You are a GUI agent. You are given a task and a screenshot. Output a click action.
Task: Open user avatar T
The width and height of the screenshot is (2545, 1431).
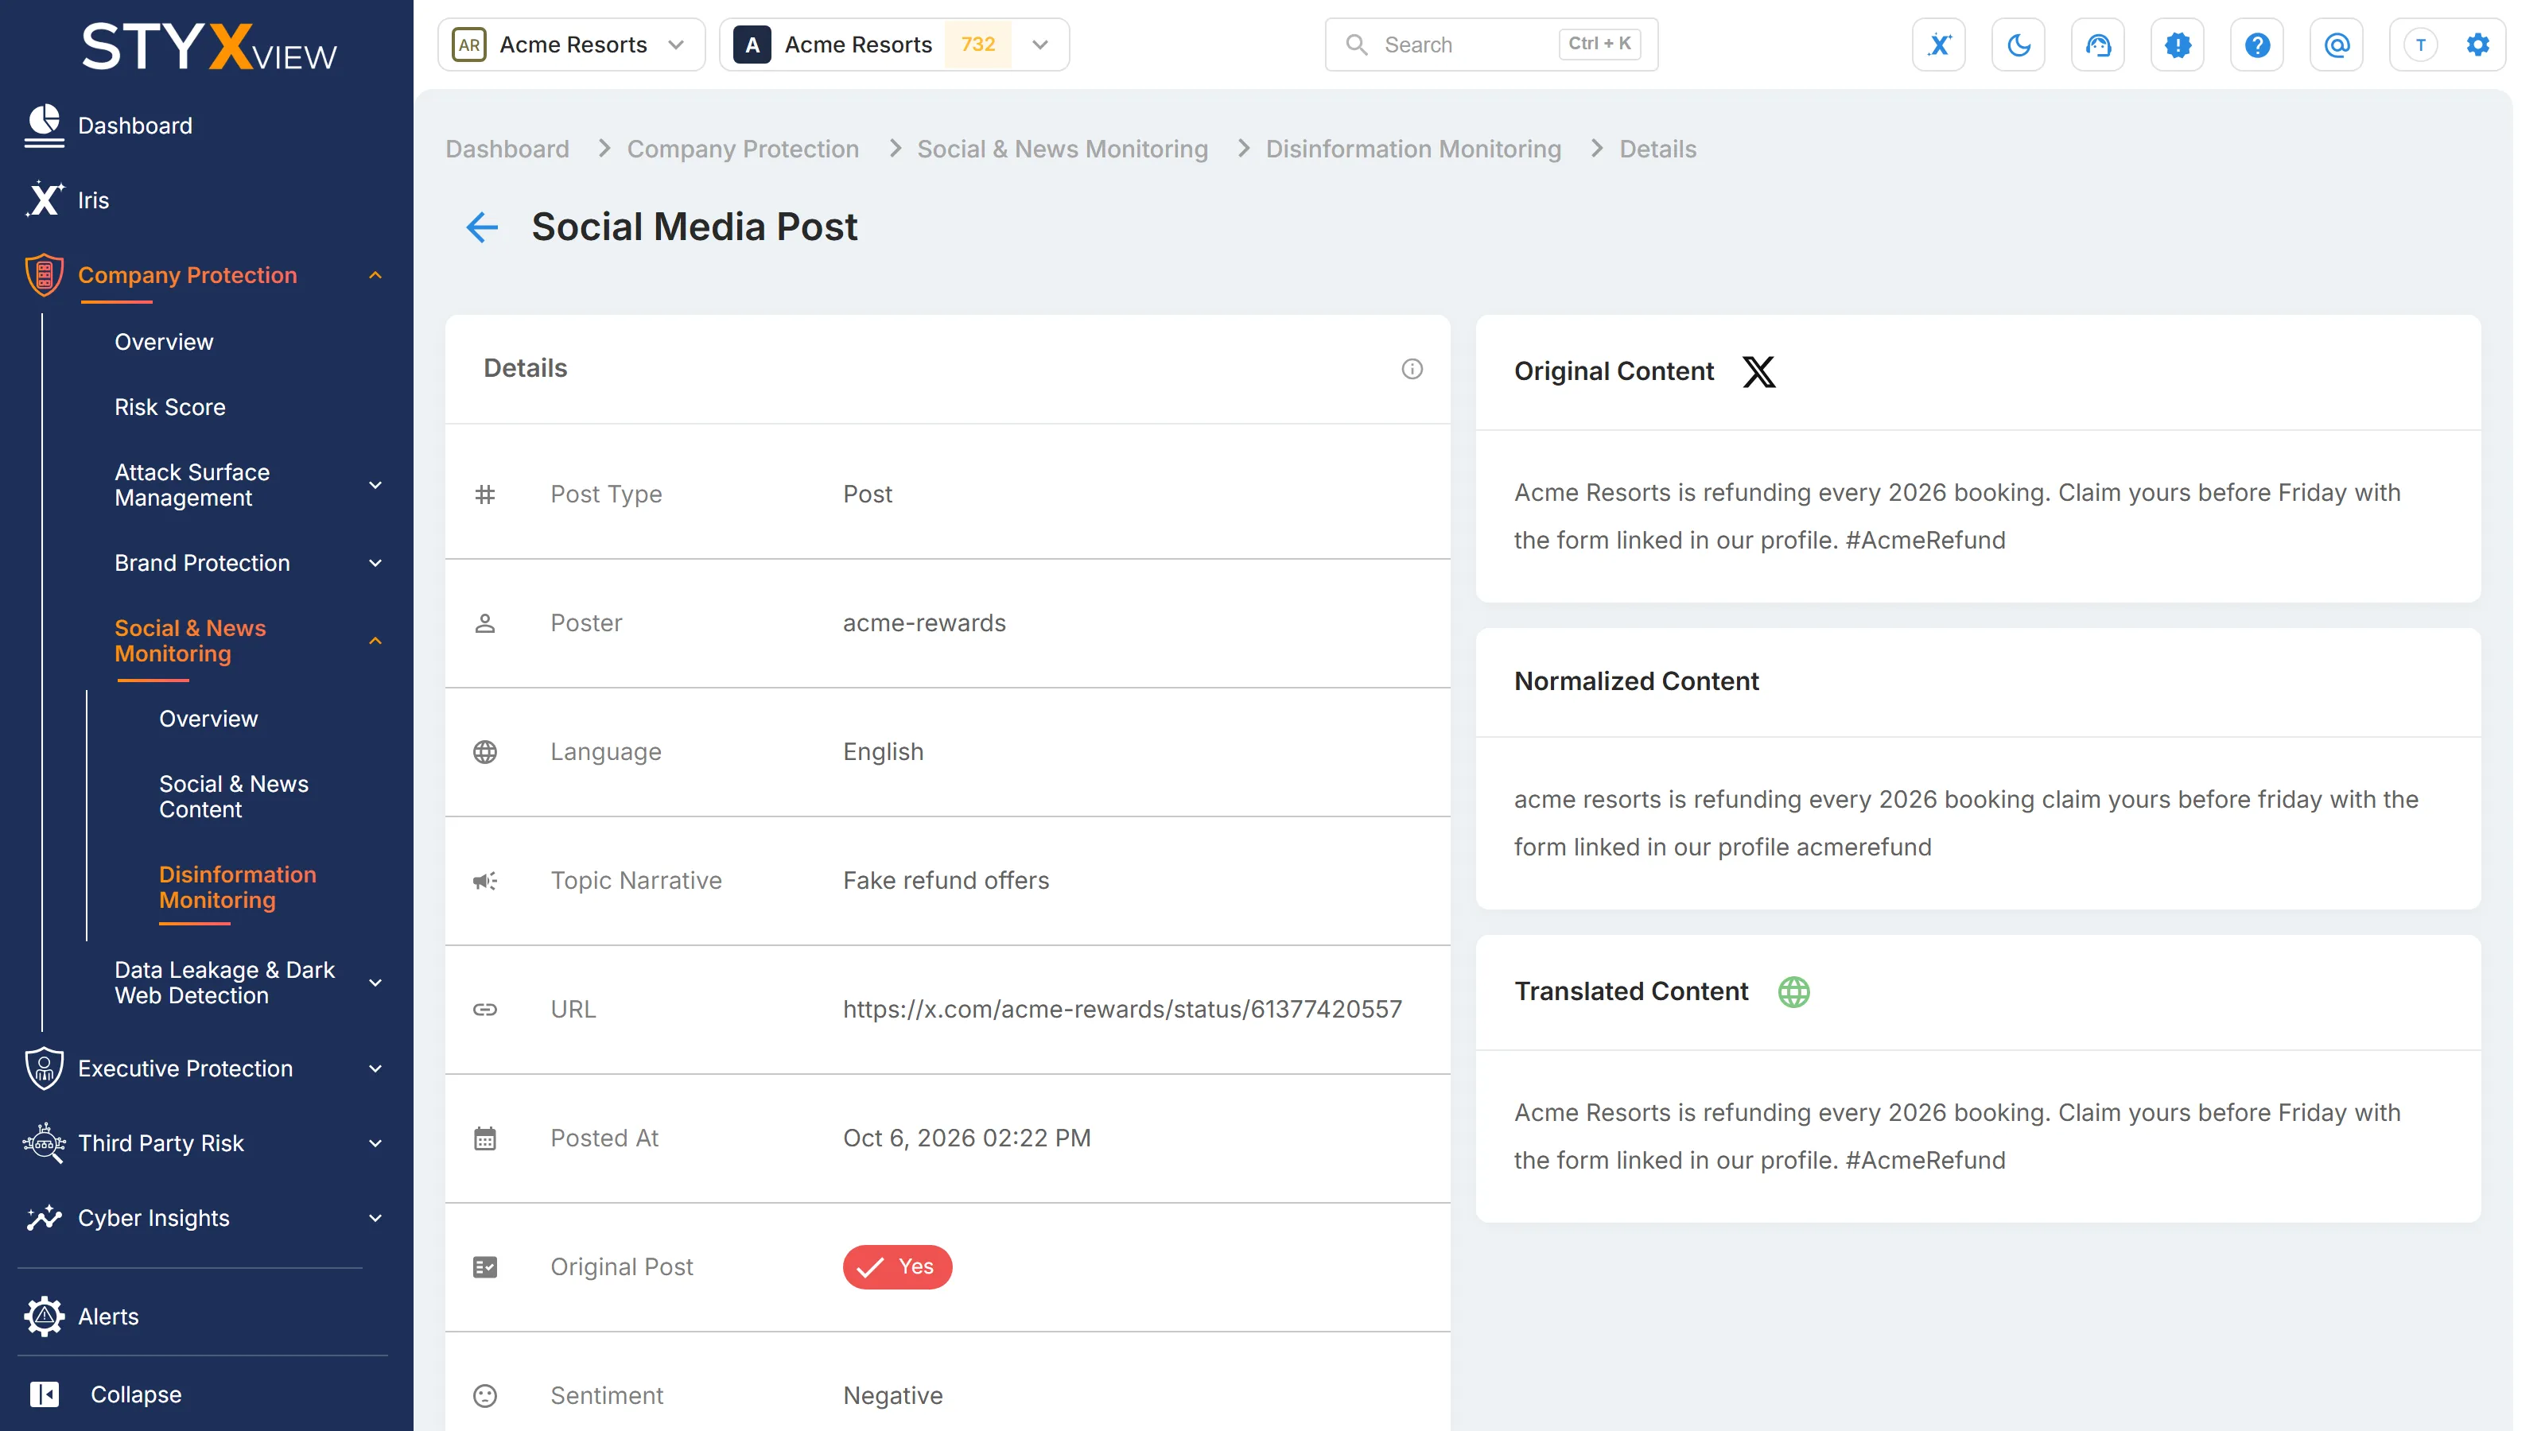click(x=2420, y=45)
